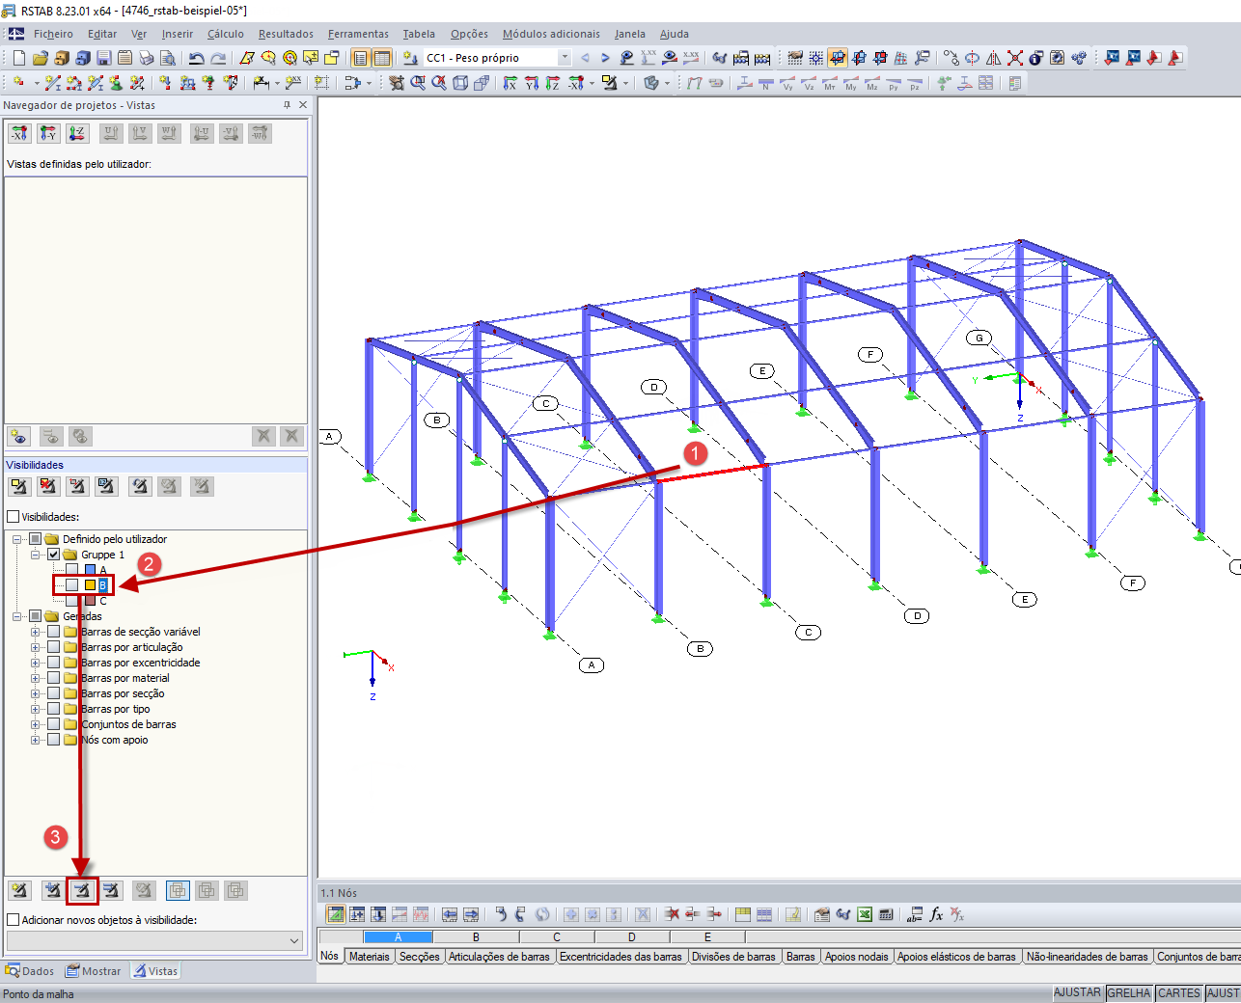The width and height of the screenshot is (1241, 1003).
Task: Uncheck the Gruppe 1 checkbox
Action: point(54,555)
